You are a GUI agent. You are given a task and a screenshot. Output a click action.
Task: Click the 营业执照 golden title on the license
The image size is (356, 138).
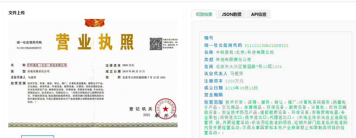[x=95, y=42]
